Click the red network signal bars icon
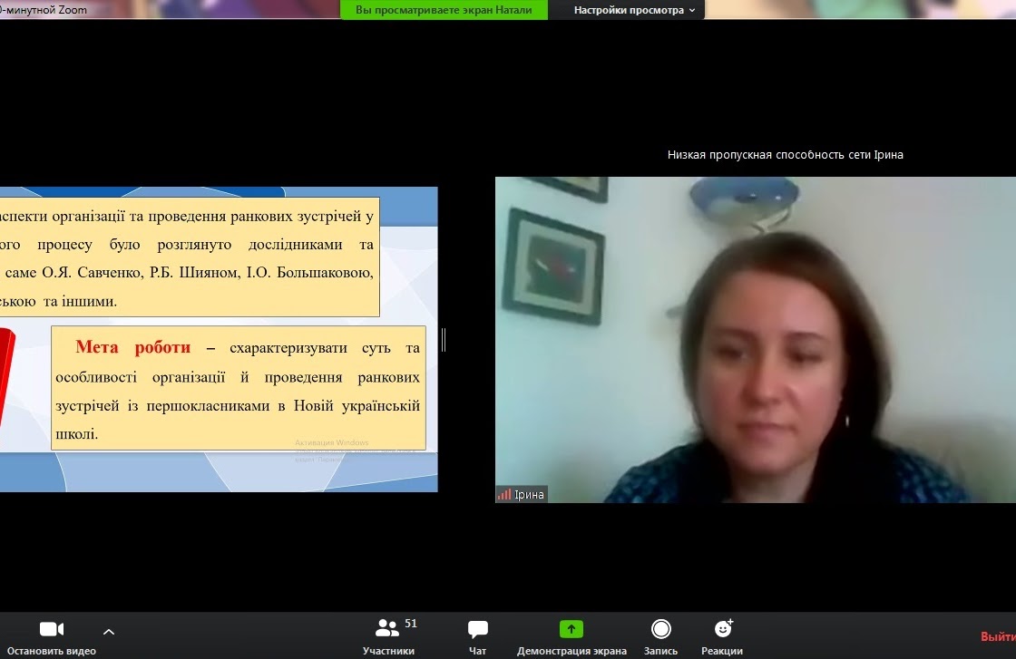Image resolution: width=1016 pixels, height=659 pixels. [x=503, y=495]
